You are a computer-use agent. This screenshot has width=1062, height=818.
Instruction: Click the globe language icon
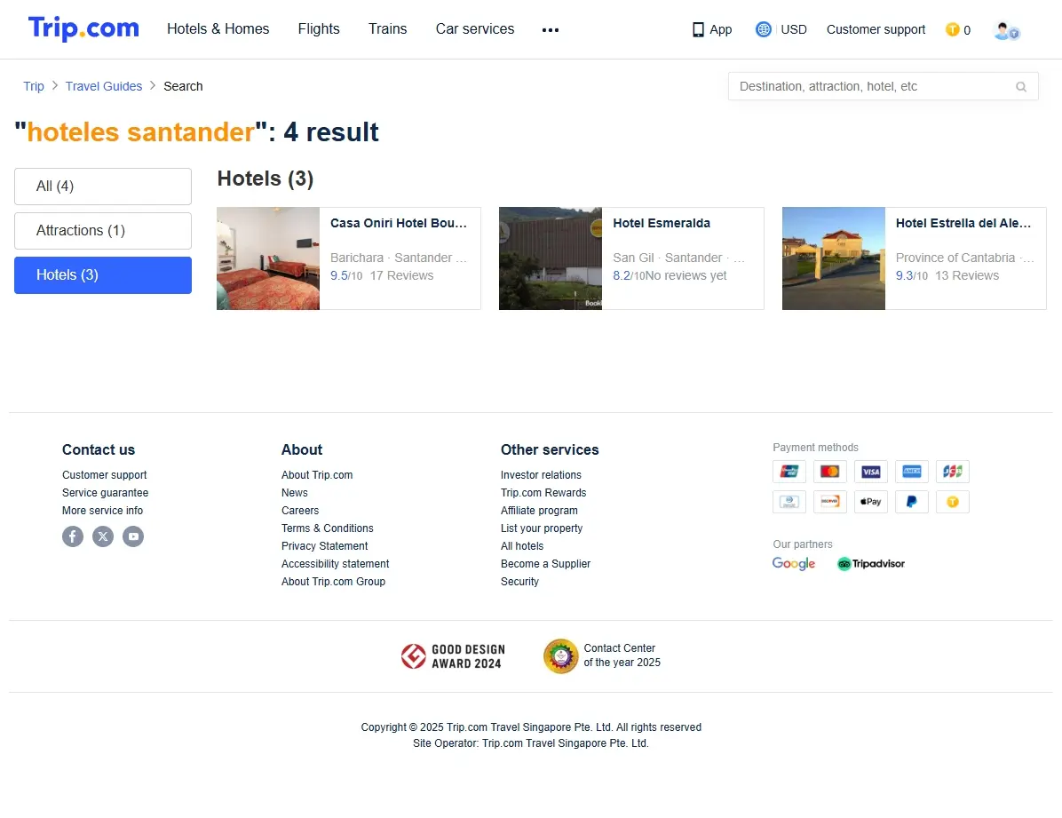tap(764, 29)
